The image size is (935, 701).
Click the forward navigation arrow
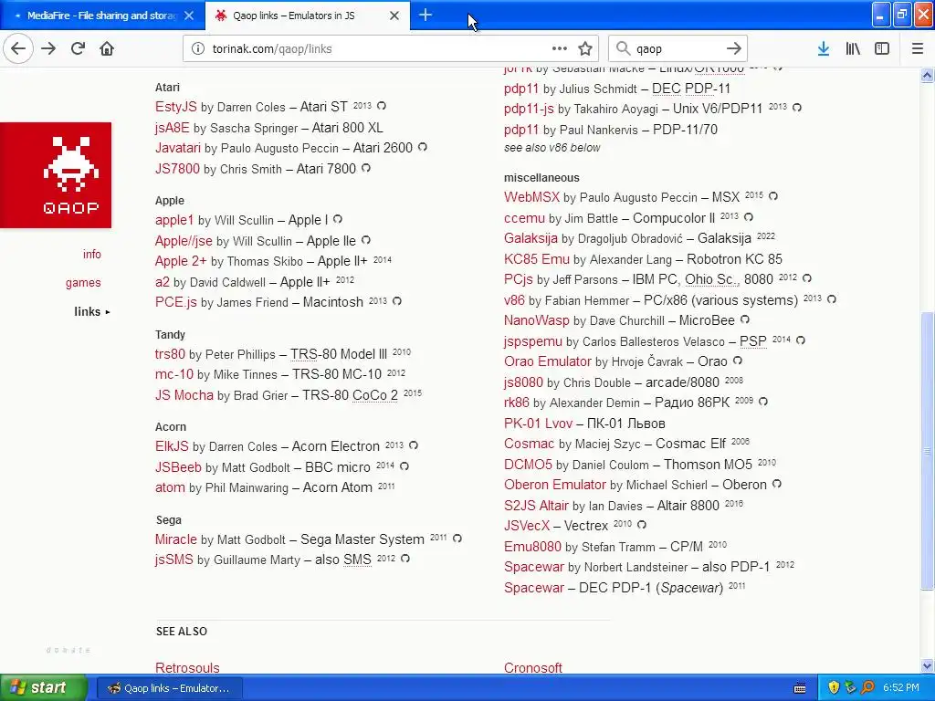[48, 49]
